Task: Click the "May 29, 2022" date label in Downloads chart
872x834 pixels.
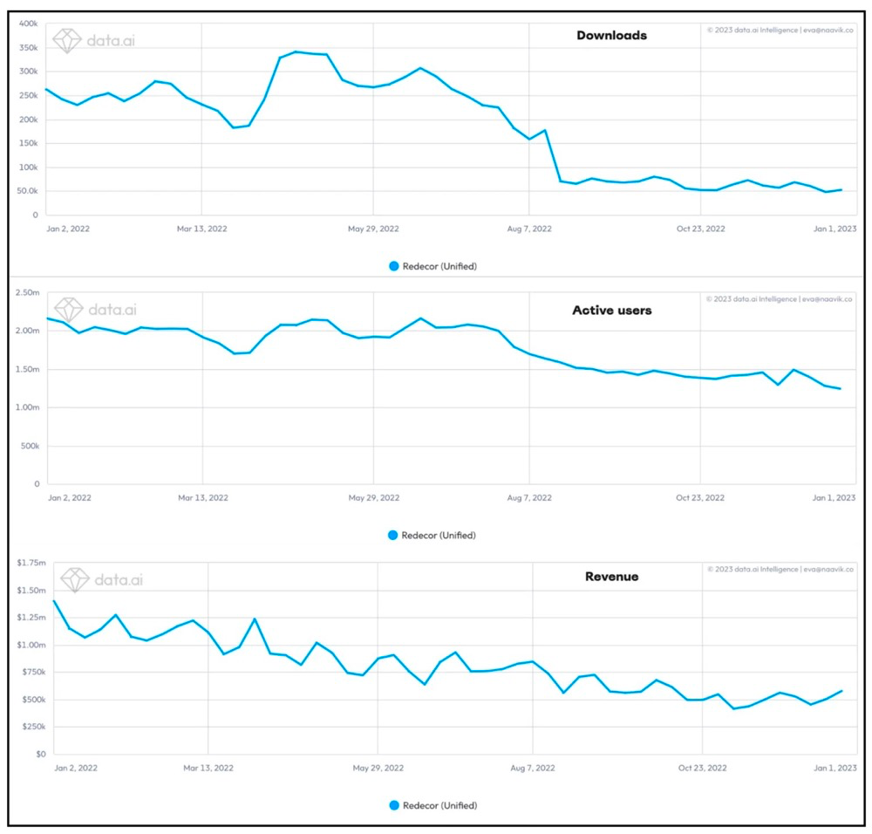Action: coord(373,229)
